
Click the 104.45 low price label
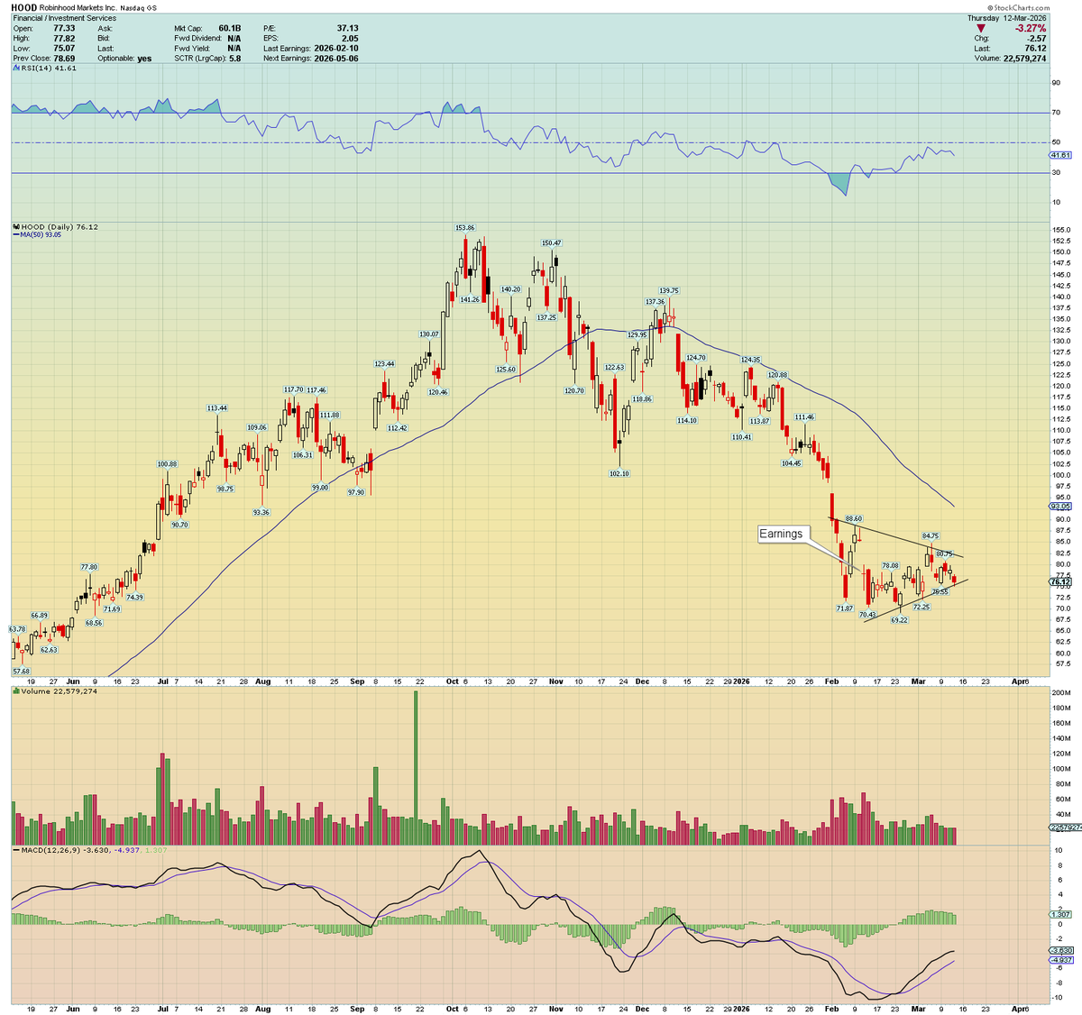pyautogui.click(x=792, y=462)
